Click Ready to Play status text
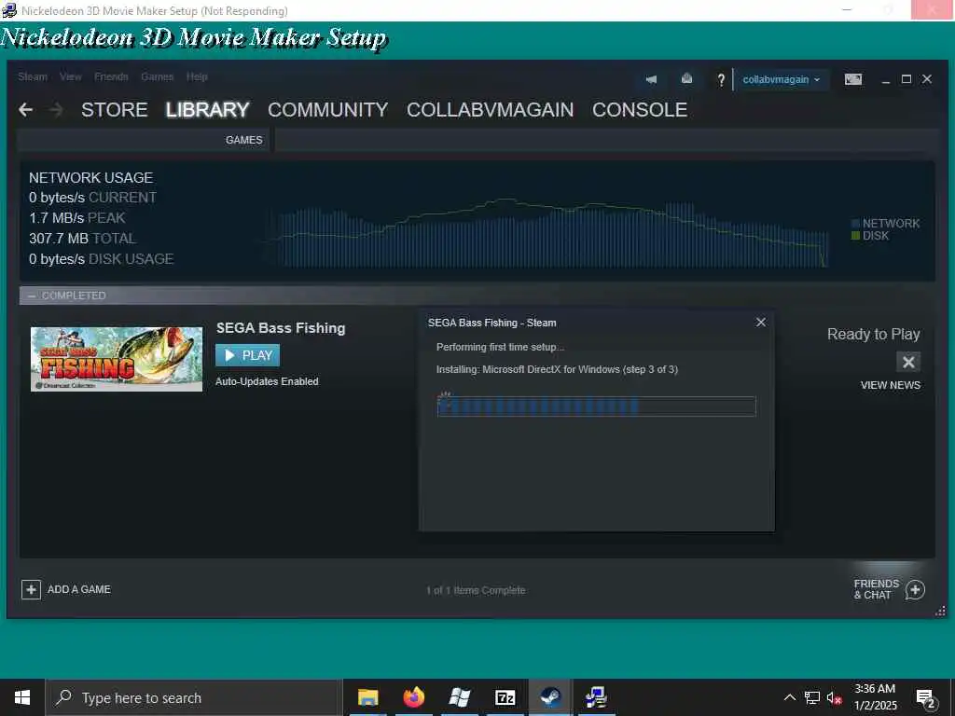 [873, 335]
